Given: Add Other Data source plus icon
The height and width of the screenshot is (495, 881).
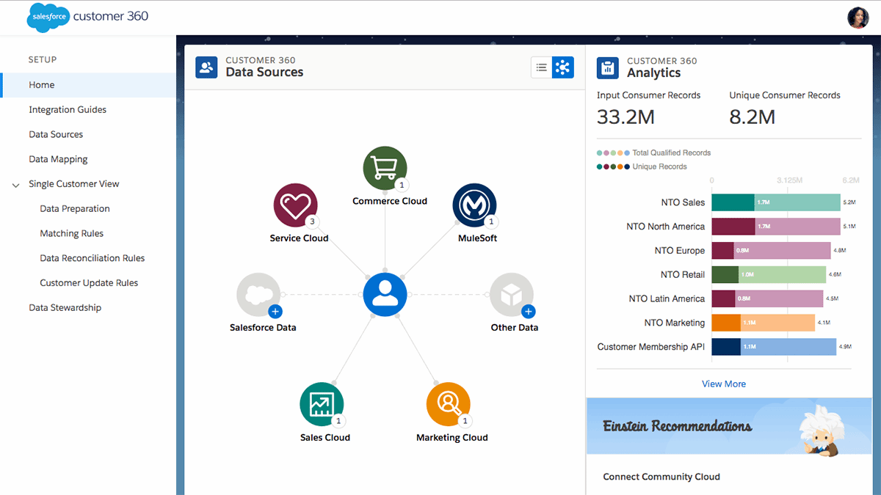Looking at the screenshot, I should point(528,311).
